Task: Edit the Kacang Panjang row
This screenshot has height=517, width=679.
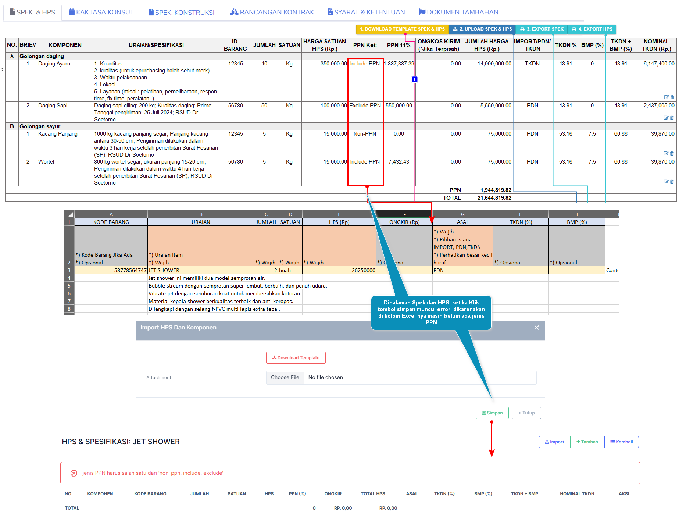Action: pyautogui.click(x=666, y=153)
